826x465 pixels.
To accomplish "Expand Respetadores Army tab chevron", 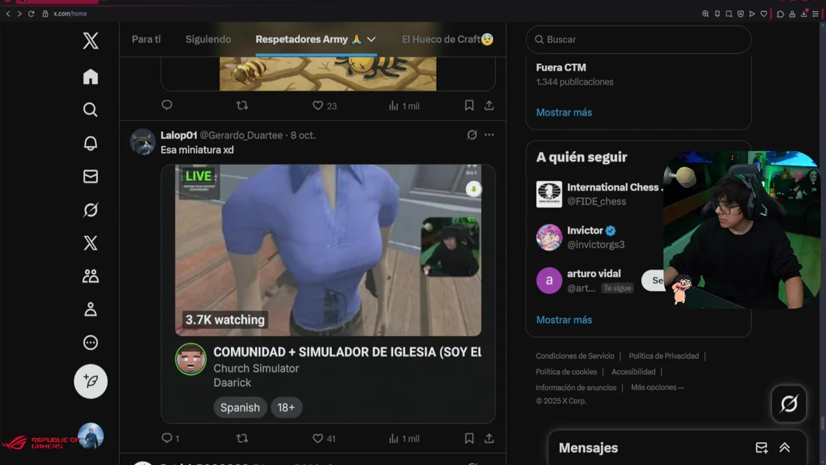I will point(371,39).
